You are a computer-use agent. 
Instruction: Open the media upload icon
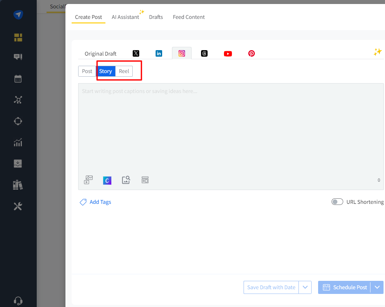(x=88, y=180)
